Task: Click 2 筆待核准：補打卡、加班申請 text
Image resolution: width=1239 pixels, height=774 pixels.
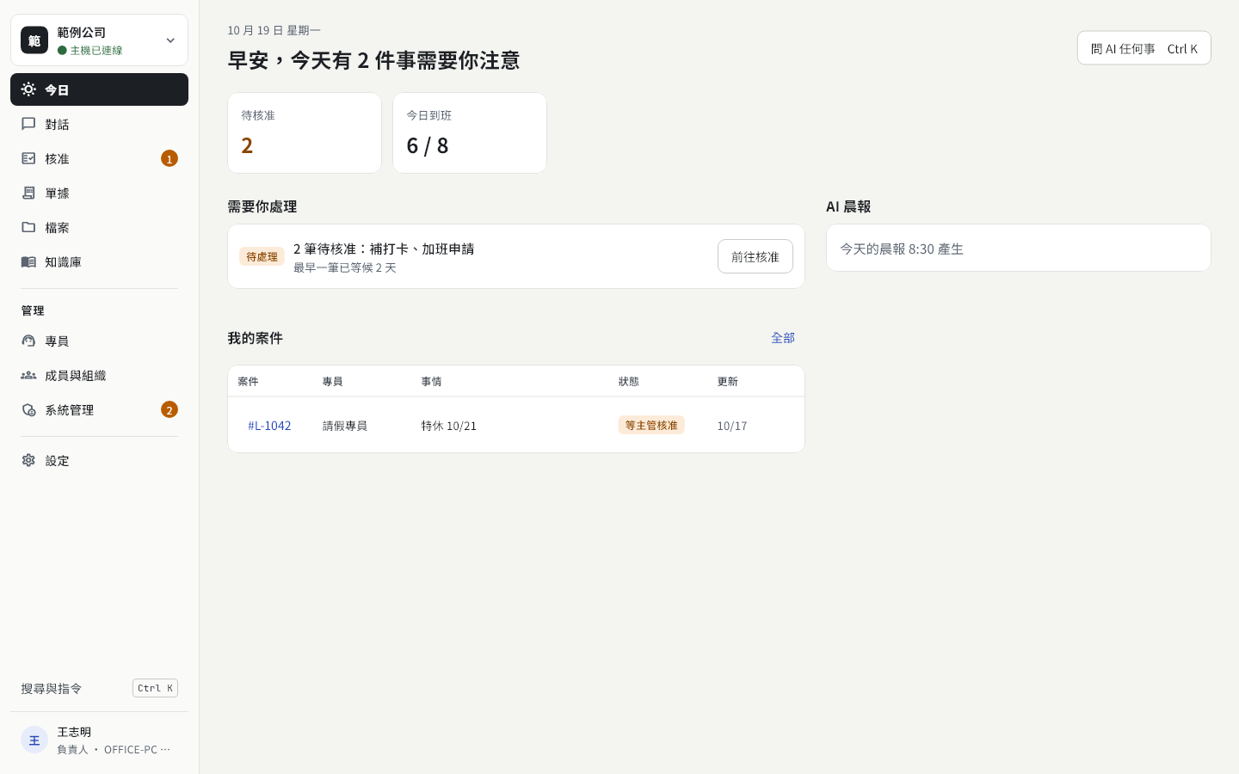Action: tap(384, 249)
